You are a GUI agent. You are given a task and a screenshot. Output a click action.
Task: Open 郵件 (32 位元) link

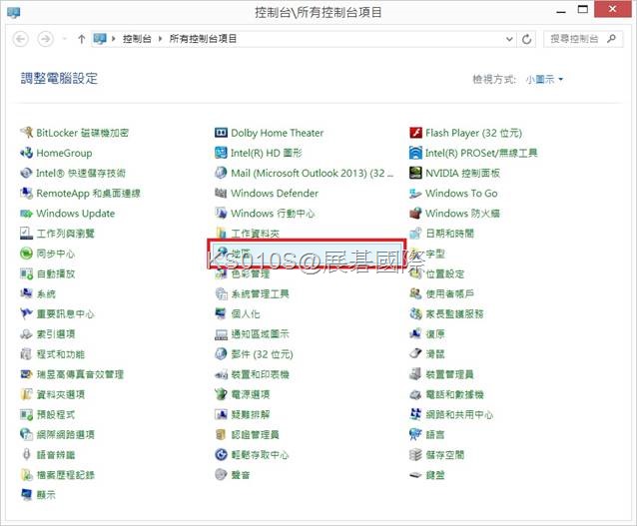click(x=262, y=354)
